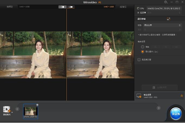
Task: Maximize the Winxvideo AI window
Action: (177, 2)
